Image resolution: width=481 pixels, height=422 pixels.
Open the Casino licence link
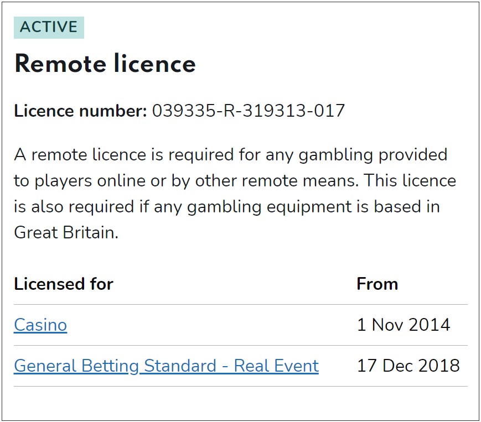tap(40, 325)
